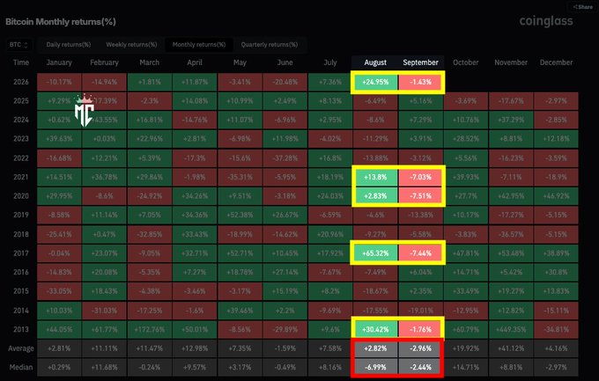Click the Median August cell -6.99%
This screenshot has height=381, width=599.
tap(375, 367)
